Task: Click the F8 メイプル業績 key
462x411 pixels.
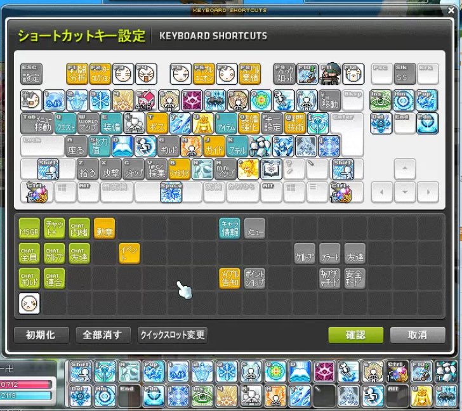Action: pos(249,74)
